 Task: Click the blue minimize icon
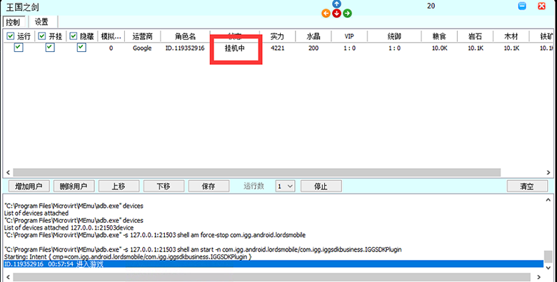point(522,6)
